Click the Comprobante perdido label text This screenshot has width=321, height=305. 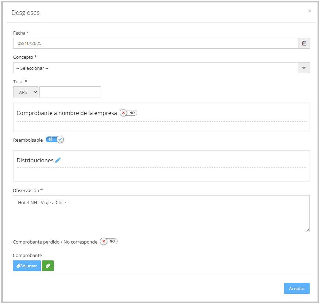click(55, 242)
